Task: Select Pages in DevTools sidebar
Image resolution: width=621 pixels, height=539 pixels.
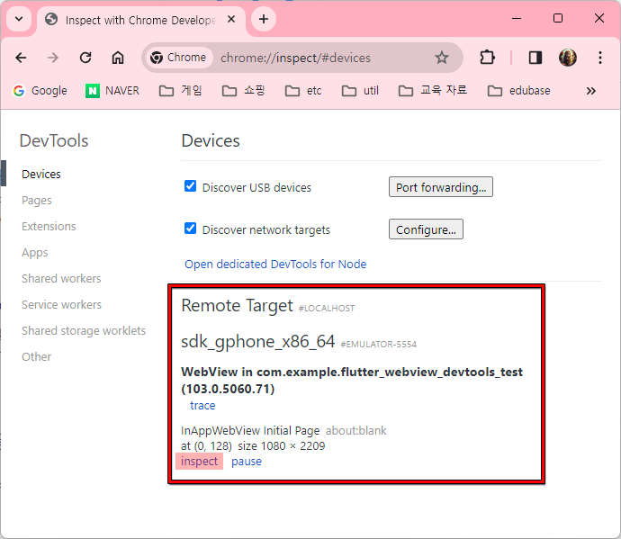Action: (36, 201)
